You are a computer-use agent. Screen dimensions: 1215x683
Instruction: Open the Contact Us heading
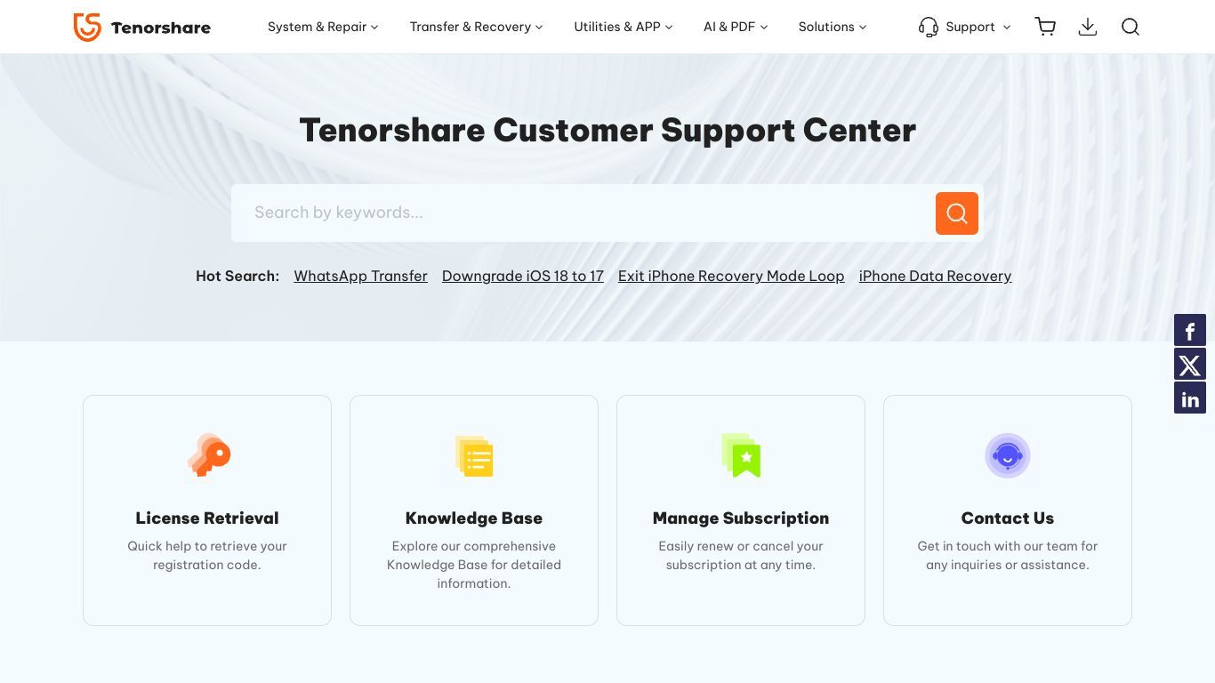tap(1008, 518)
